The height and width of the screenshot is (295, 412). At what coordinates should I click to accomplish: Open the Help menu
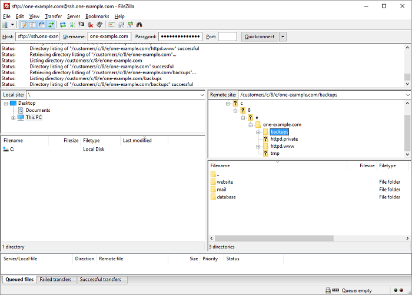point(119,16)
